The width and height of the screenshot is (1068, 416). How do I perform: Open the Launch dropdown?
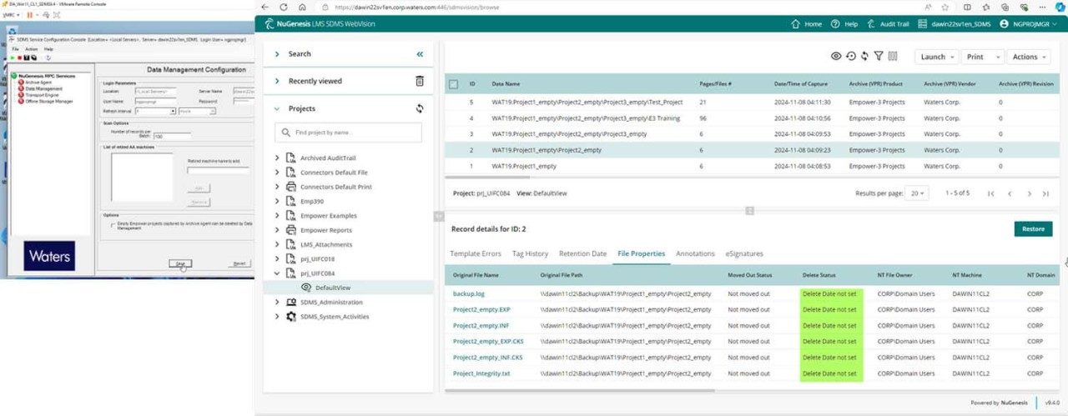click(937, 57)
